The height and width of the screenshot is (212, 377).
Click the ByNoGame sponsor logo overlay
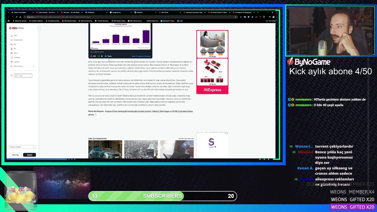coord(309,62)
